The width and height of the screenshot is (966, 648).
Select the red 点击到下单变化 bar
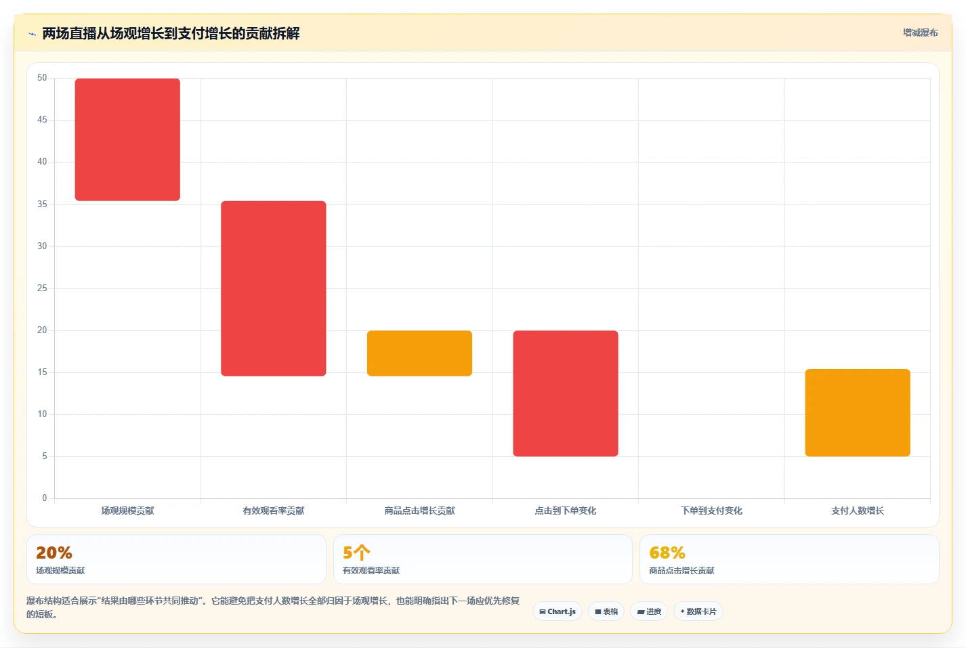(x=566, y=393)
